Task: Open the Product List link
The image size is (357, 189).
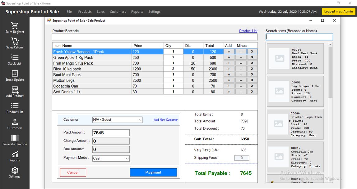Action: [248, 31]
